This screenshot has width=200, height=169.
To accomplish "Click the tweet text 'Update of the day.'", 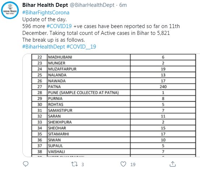I will (44, 19).
